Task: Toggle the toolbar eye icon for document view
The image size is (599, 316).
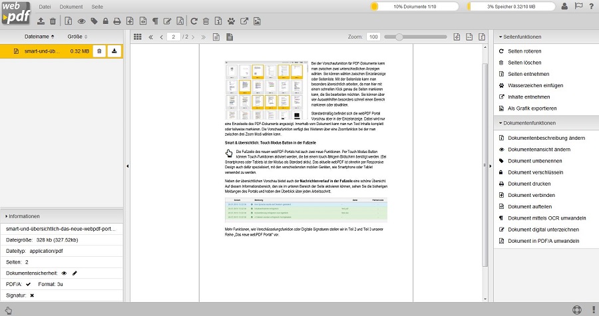Action: tap(81, 21)
